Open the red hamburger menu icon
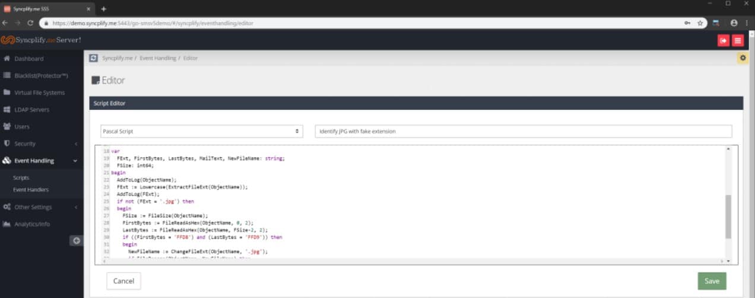The width and height of the screenshot is (755, 298). [738, 40]
